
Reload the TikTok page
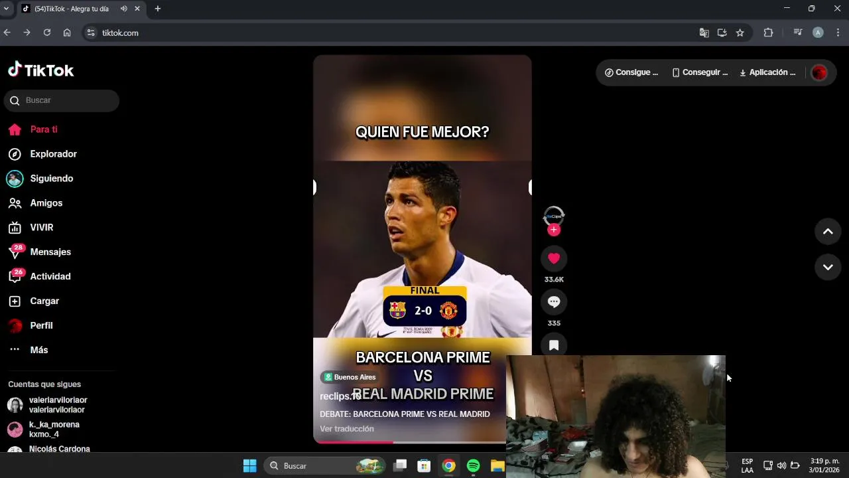(47, 33)
